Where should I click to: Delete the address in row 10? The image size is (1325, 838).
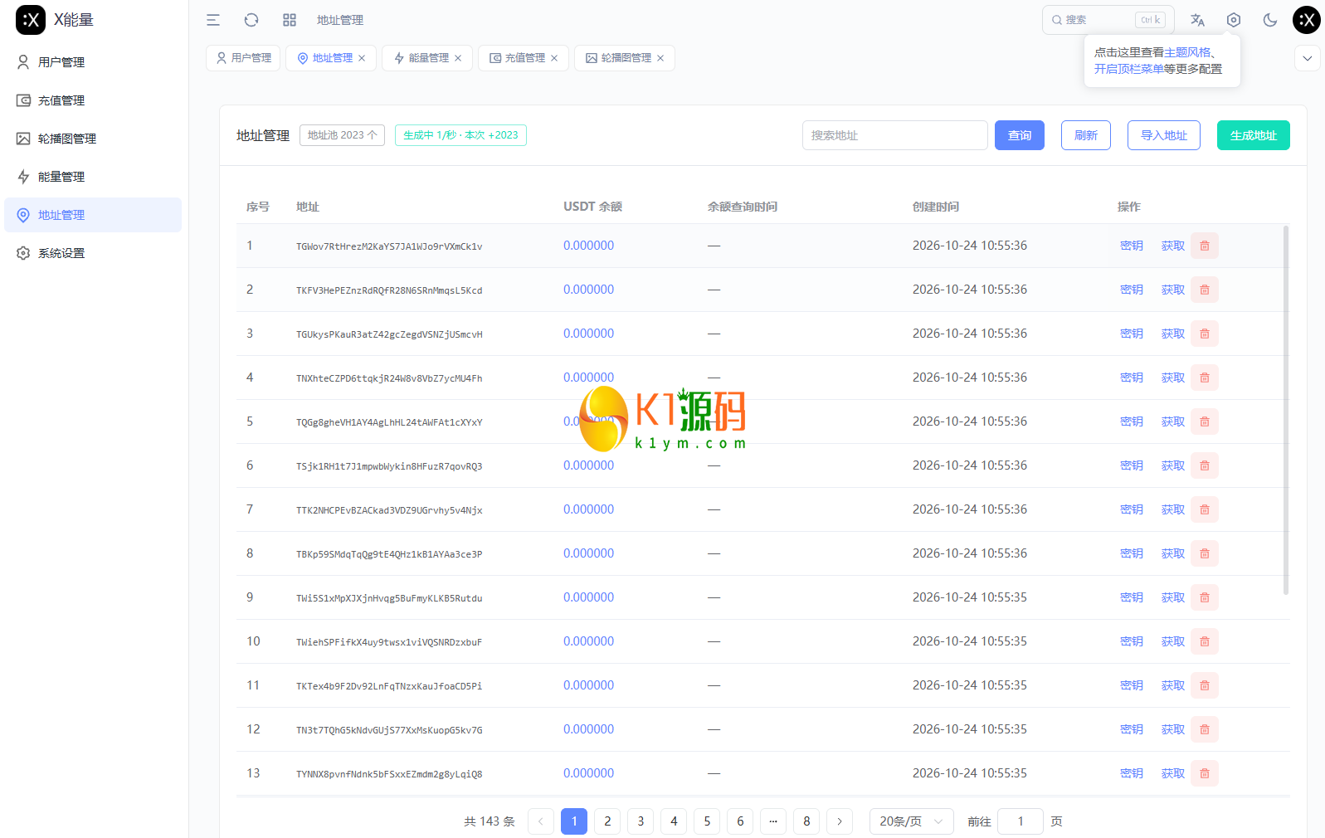1205,641
